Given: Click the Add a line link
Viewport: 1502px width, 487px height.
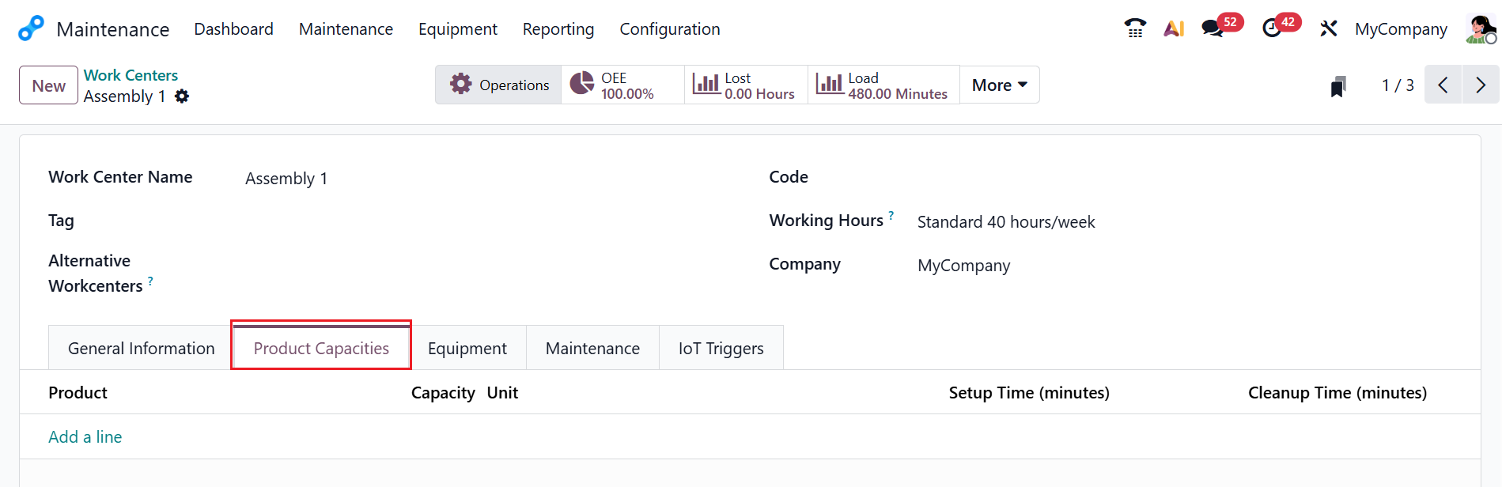Looking at the screenshot, I should [x=85, y=437].
